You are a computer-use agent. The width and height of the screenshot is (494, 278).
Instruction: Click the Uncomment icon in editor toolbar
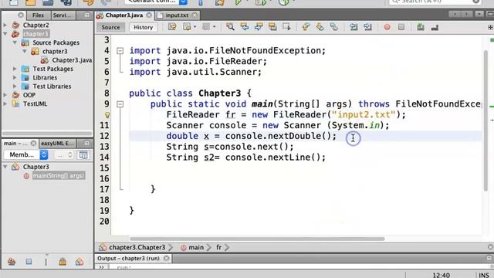point(435,28)
